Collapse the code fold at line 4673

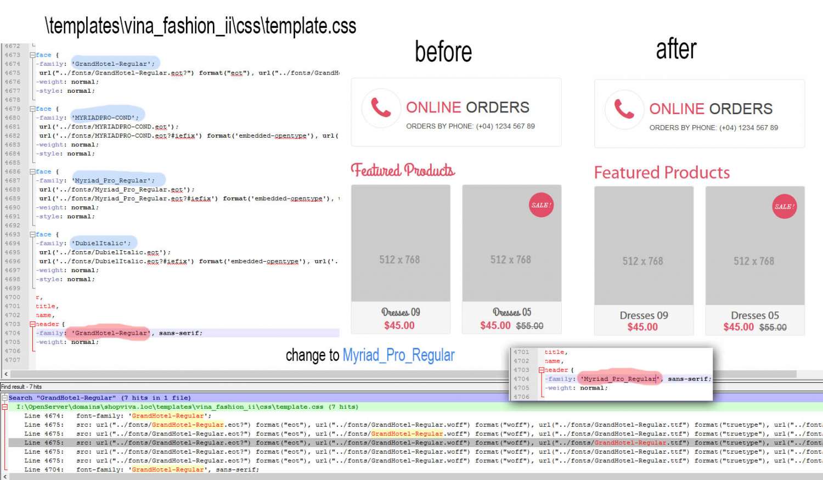click(x=32, y=55)
